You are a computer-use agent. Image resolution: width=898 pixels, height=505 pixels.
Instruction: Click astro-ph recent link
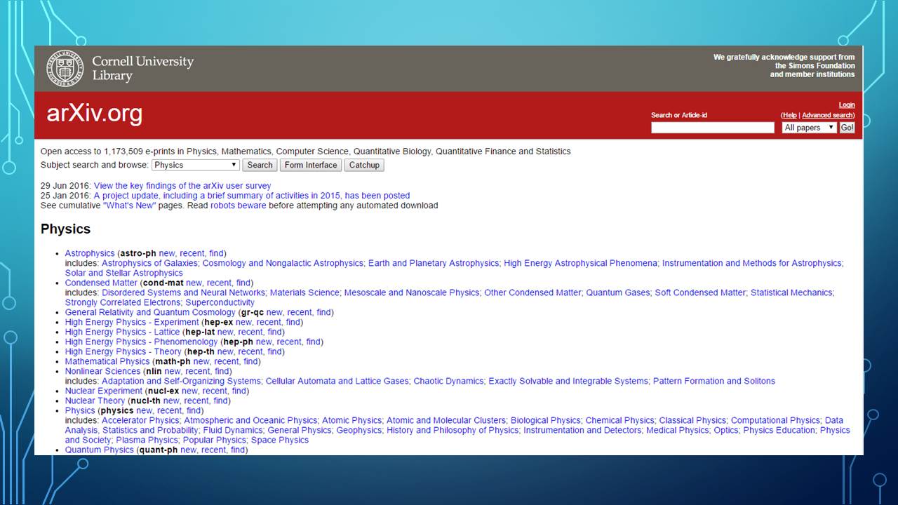click(192, 253)
